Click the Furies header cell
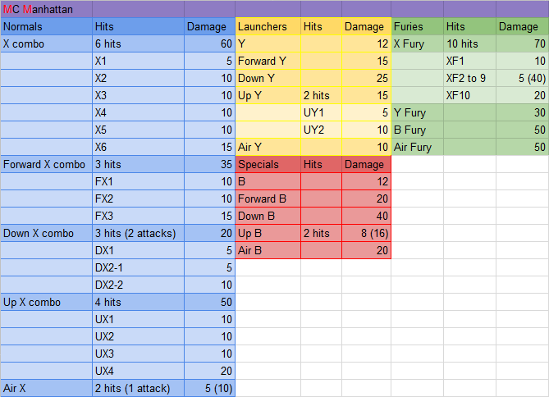Viewport: 549px width, 397px height. [417, 27]
